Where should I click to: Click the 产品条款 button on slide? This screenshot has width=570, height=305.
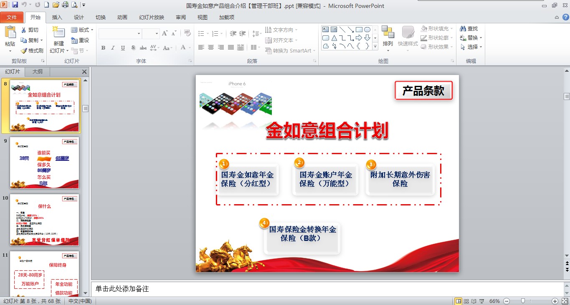423,91
